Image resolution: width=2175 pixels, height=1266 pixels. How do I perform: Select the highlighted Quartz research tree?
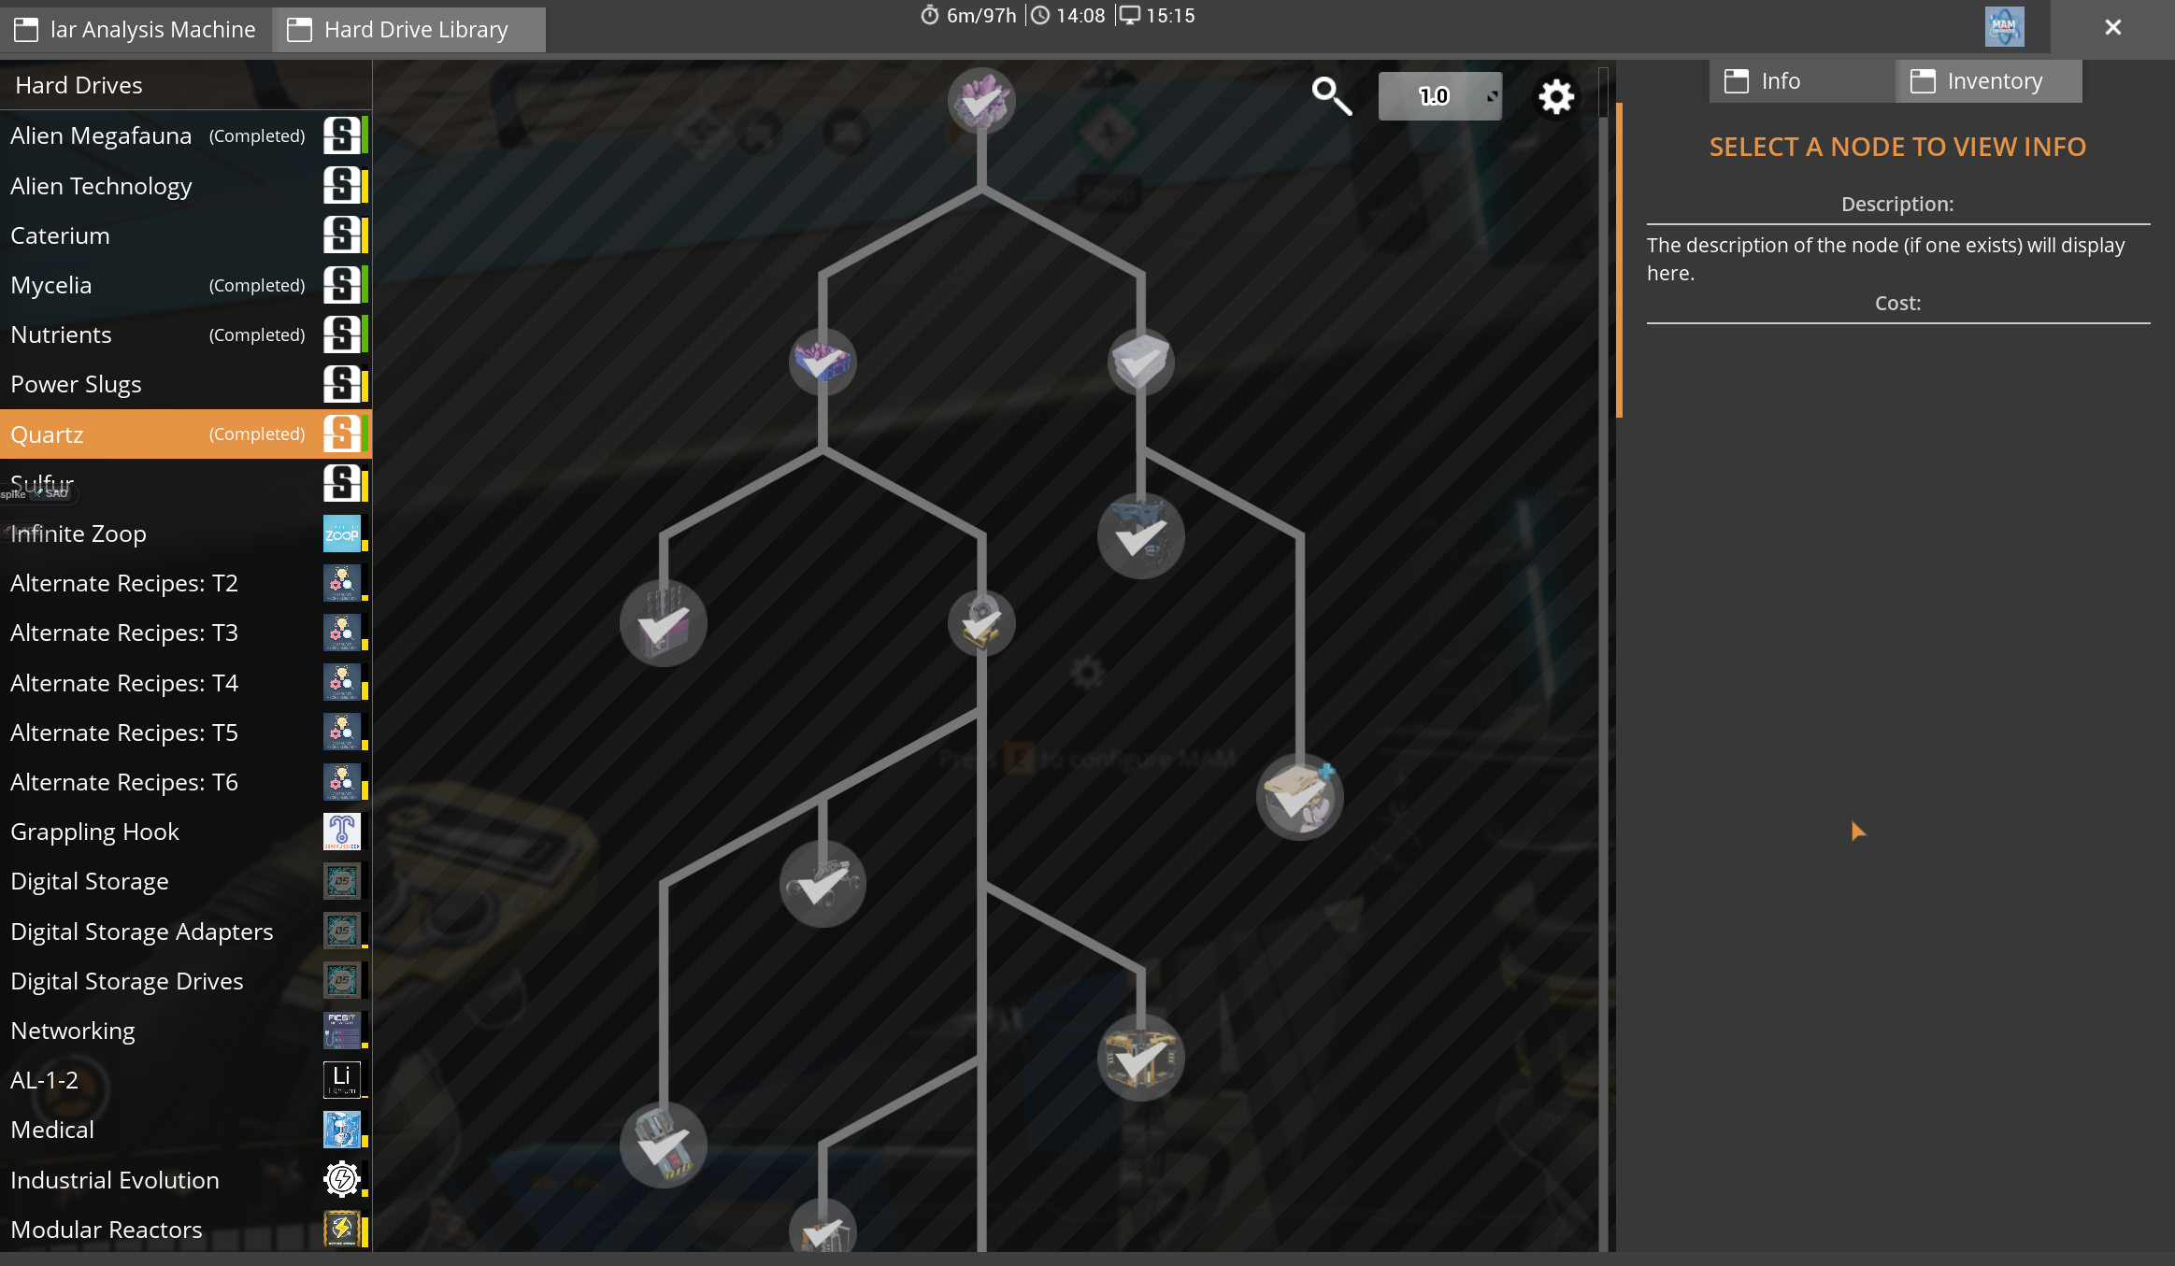(186, 434)
